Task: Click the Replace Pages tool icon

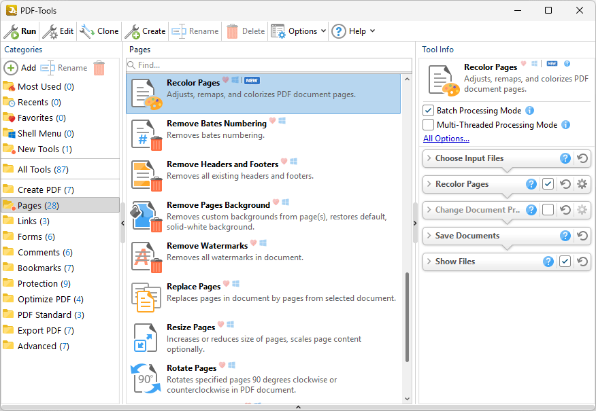Action: pyautogui.click(x=146, y=298)
